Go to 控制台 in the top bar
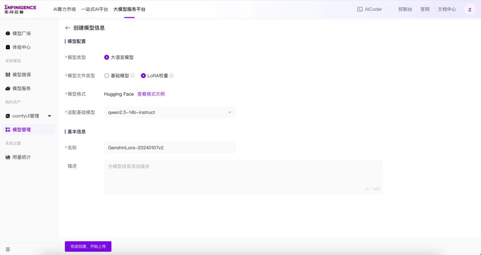Image resolution: width=481 pixels, height=255 pixels. [x=405, y=9]
